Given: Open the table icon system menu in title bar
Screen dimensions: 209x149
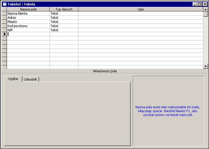Looking at the screenshot, I should pos(4,4).
